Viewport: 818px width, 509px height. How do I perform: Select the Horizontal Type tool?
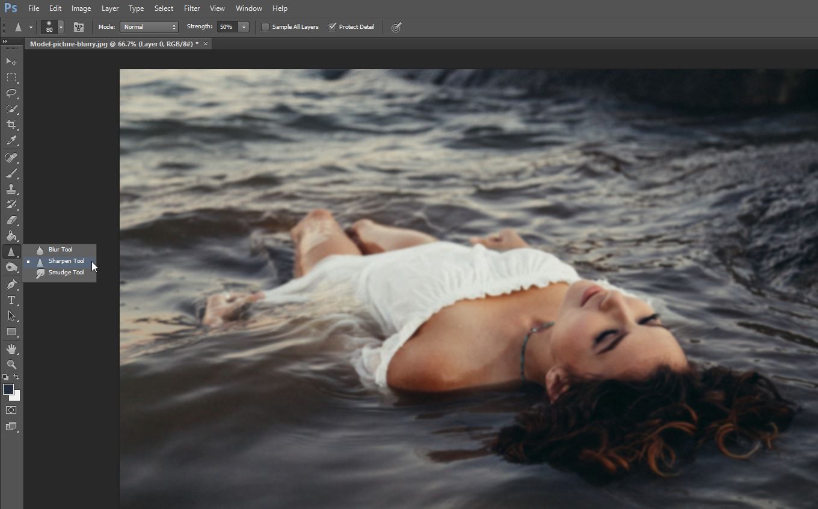[x=11, y=300]
